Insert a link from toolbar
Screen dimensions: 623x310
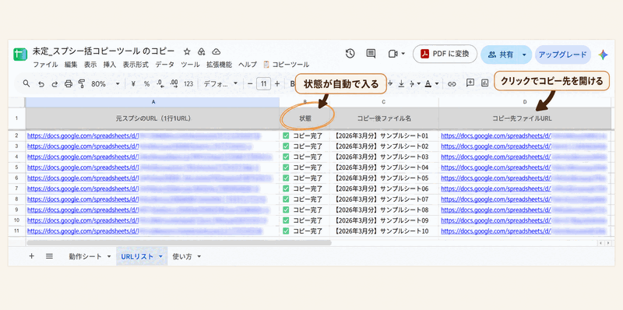[452, 84]
